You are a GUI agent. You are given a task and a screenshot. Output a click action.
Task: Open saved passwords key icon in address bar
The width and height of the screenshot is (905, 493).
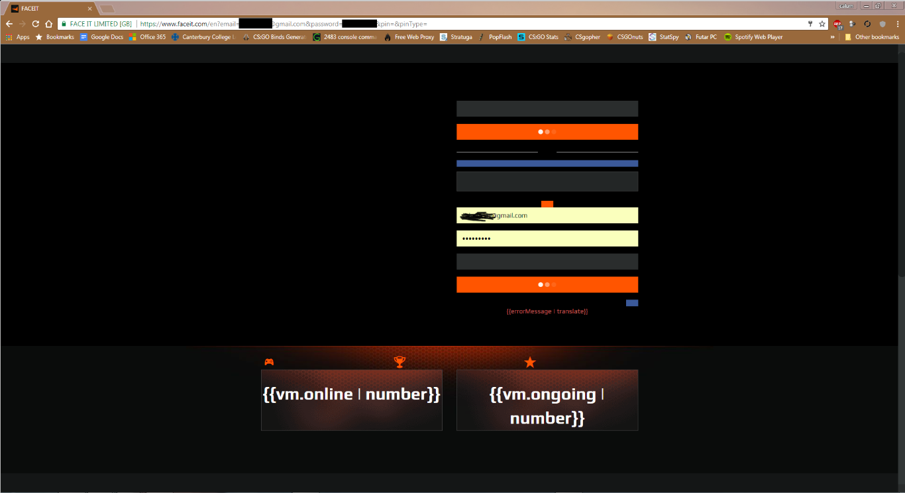coord(810,23)
